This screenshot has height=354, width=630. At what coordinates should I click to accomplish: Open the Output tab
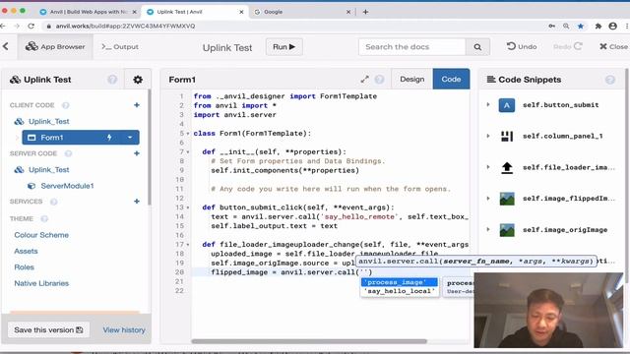click(x=120, y=46)
